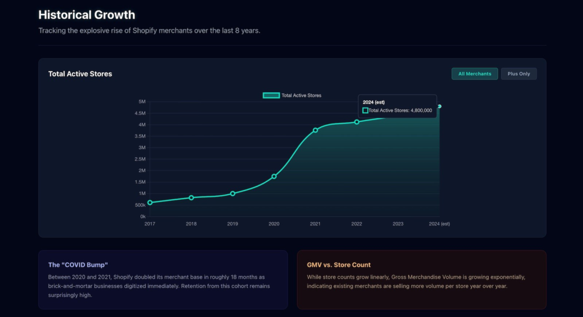Viewport: 583px width, 317px height.
Task: Click the Total Active Stores chart title
Action: pos(80,74)
